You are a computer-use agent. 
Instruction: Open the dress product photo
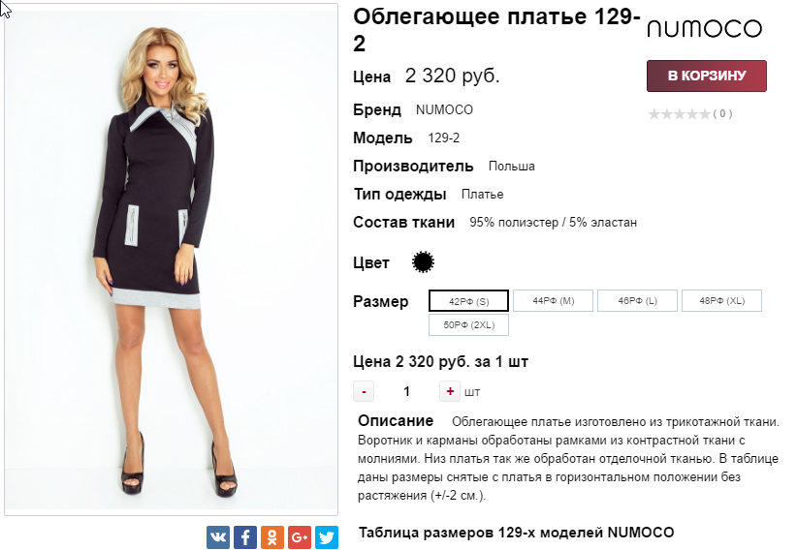(172, 259)
